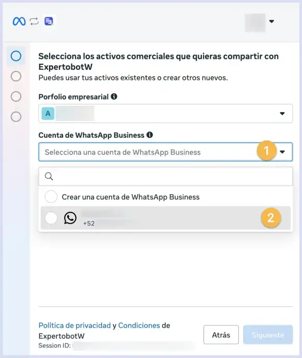
Task: Click the Crear una cuenta de WhatsApp Business label
Action: 130,197
